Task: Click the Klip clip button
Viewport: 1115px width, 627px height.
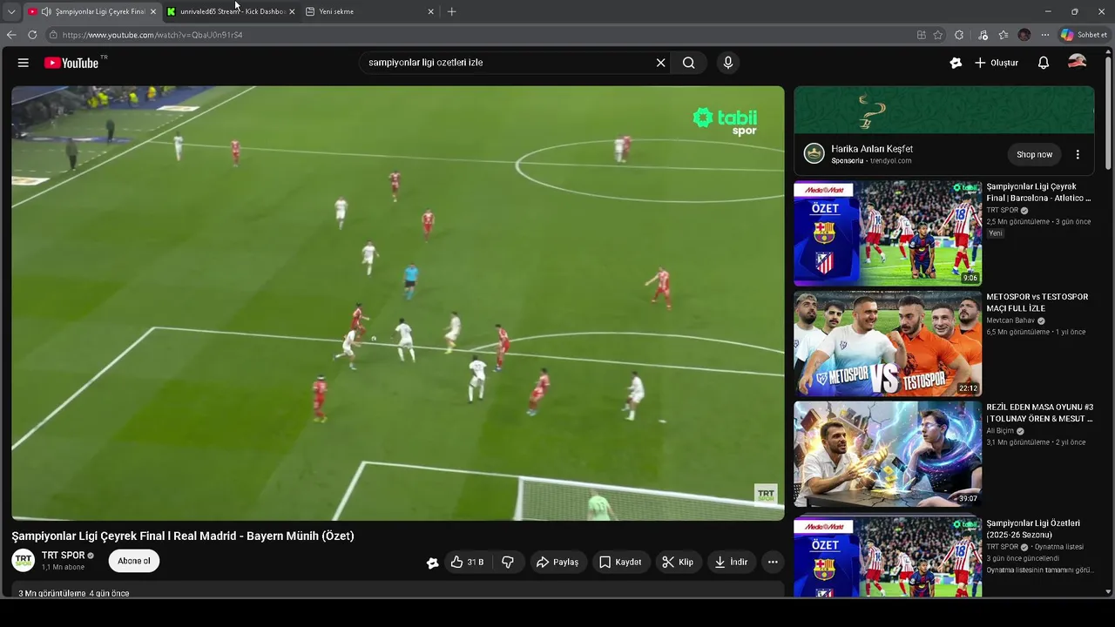Action: 679,563
